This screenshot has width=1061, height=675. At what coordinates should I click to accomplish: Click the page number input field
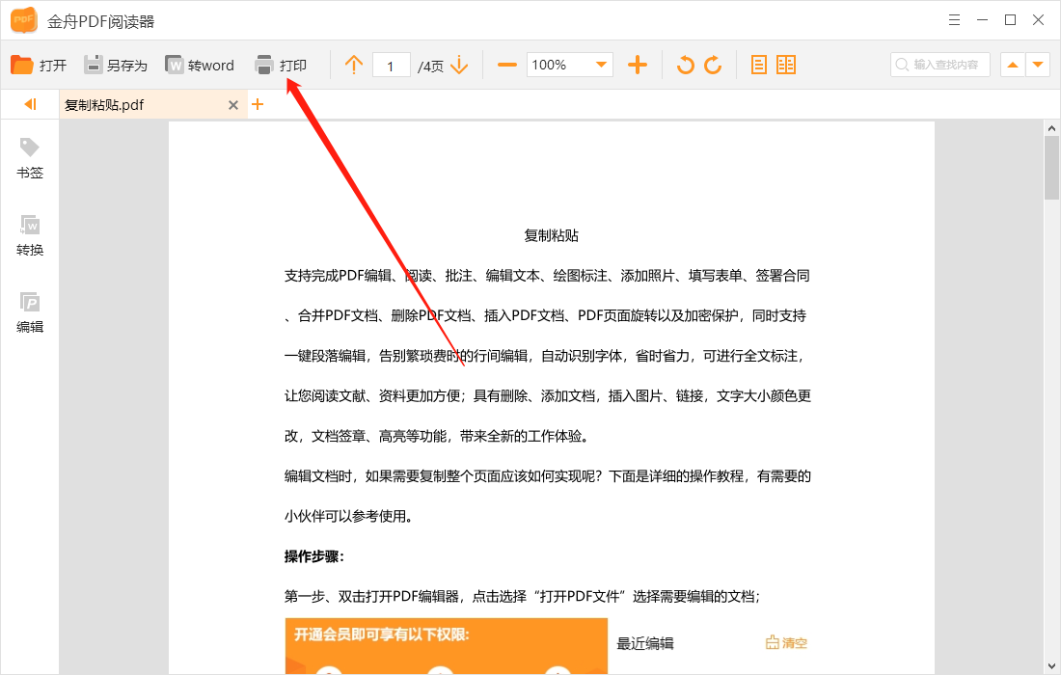pos(390,65)
